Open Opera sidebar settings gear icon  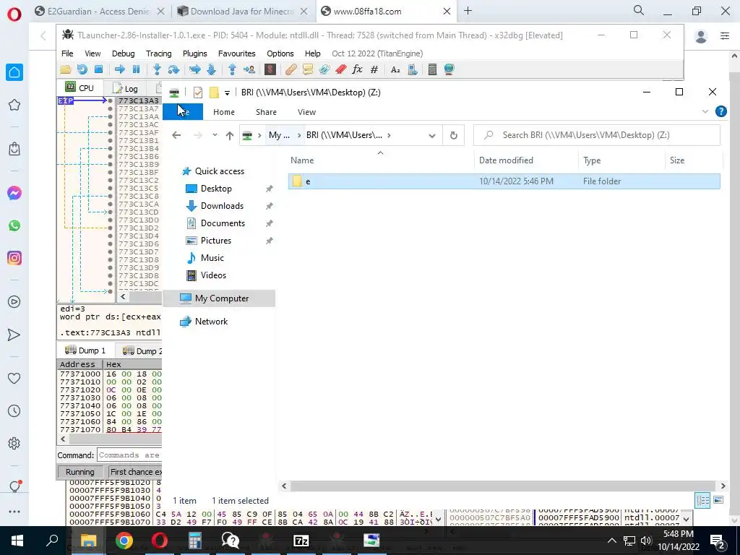click(14, 444)
